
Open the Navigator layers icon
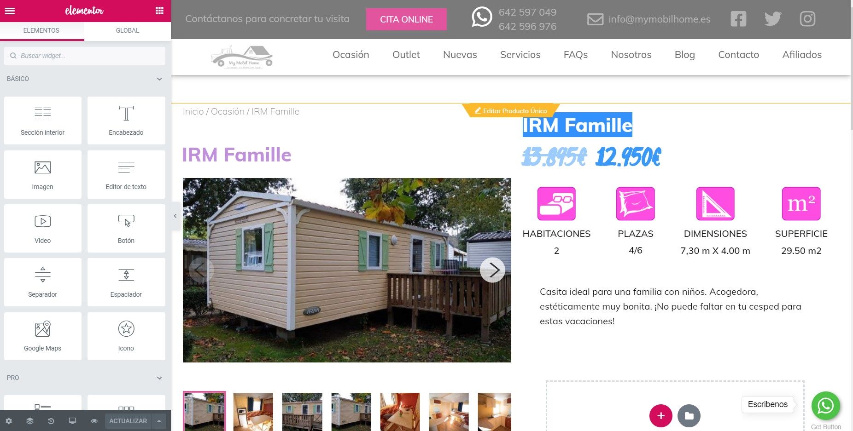click(30, 421)
